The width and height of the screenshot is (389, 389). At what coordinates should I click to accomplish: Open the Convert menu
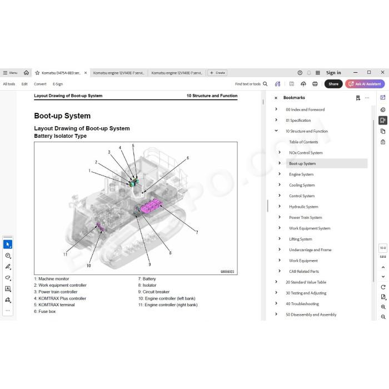click(x=40, y=84)
